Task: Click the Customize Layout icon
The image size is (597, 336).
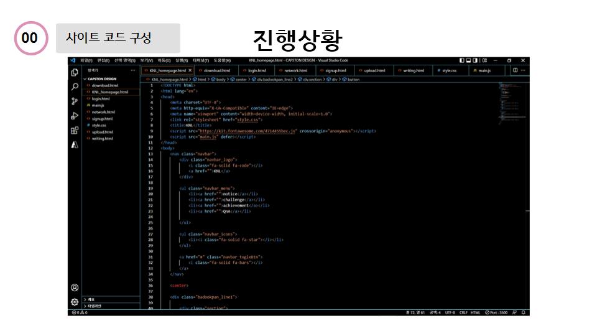Action: pos(484,60)
